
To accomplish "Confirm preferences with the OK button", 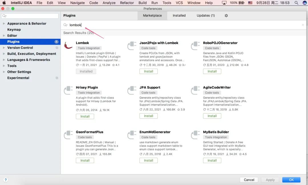I will [x=291, y=180].
